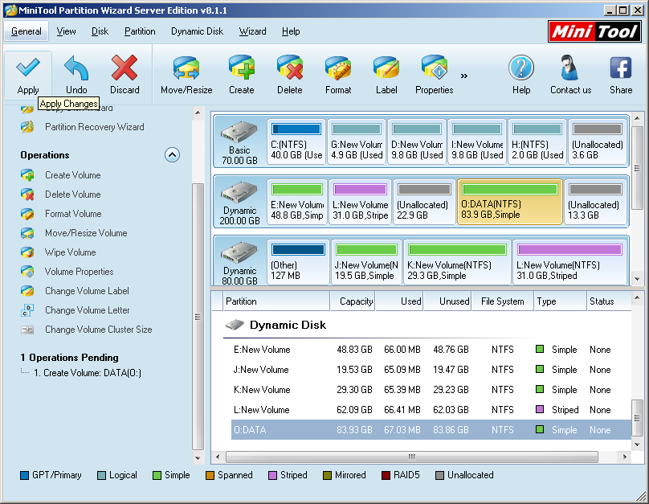Click the Delete Volume operation icon
This screenshot has height=504, width=649.
click(x=27, y=195)
